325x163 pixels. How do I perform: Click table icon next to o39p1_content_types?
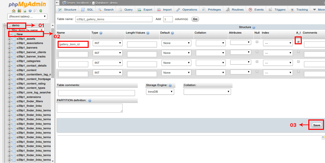(x=14, y=88)
